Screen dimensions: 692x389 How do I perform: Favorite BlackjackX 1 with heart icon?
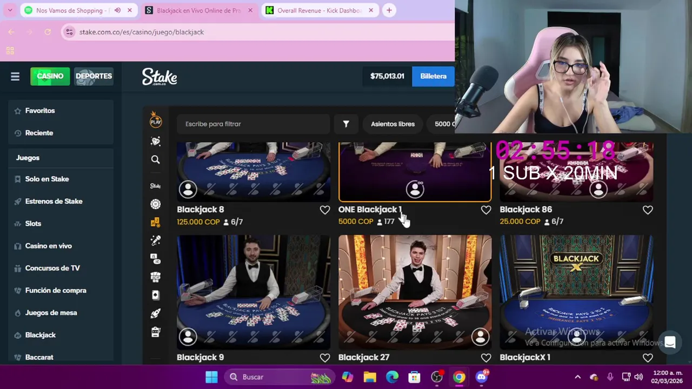point(648,358)
